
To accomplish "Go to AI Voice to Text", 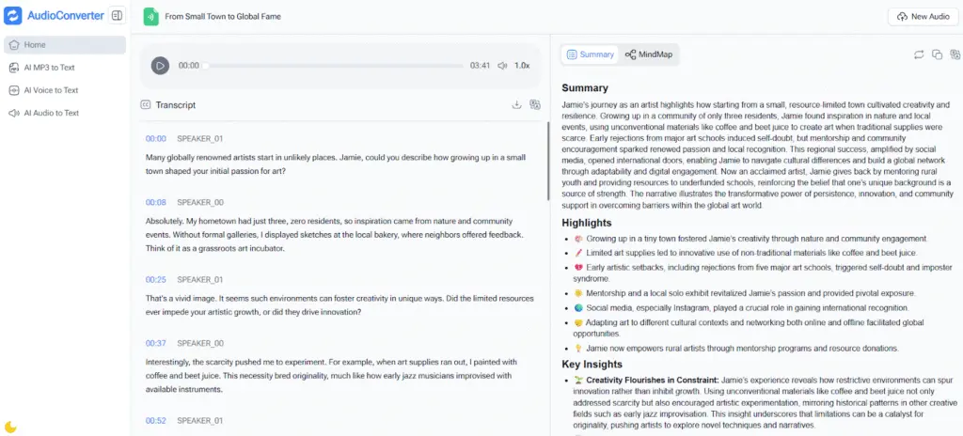I will click(x=51, y=90).
